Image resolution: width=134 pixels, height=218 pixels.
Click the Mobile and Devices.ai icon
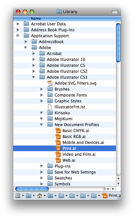58,142
